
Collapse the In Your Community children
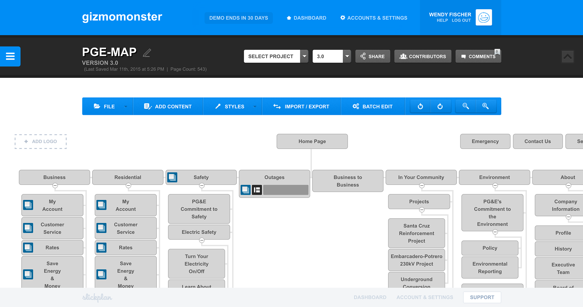click(x=422, y=185)
